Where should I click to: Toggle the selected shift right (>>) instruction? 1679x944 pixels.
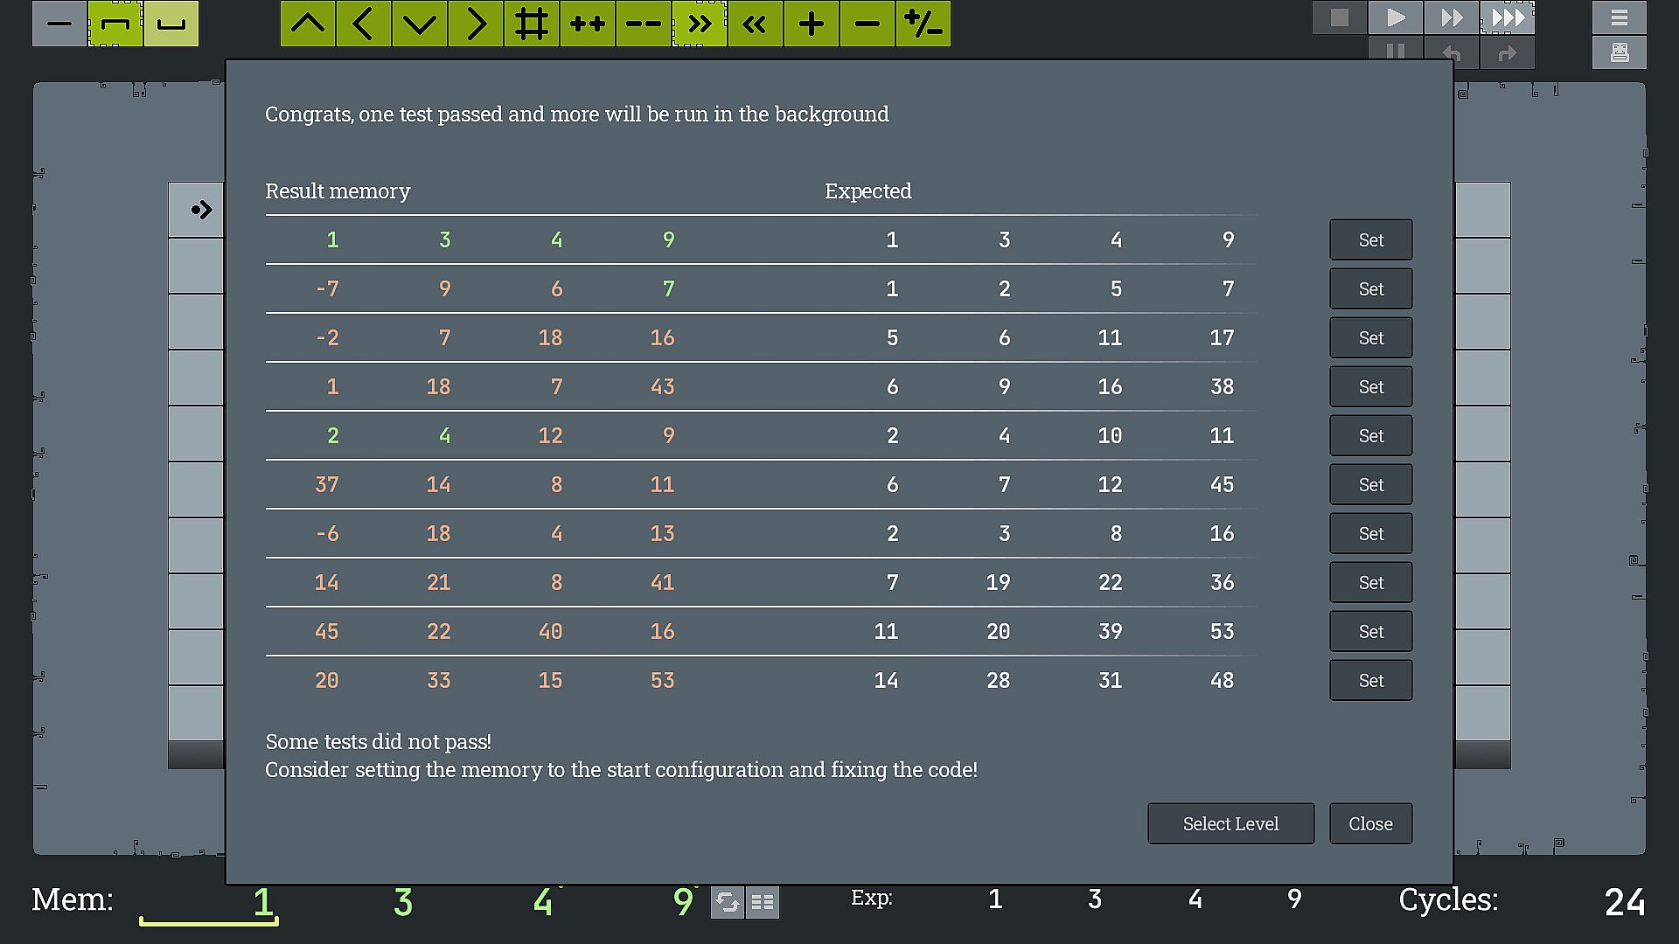click(x=700, y=24)
